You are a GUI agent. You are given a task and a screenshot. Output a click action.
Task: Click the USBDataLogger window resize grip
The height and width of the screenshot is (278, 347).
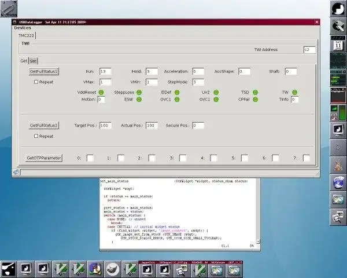[317, 174]
